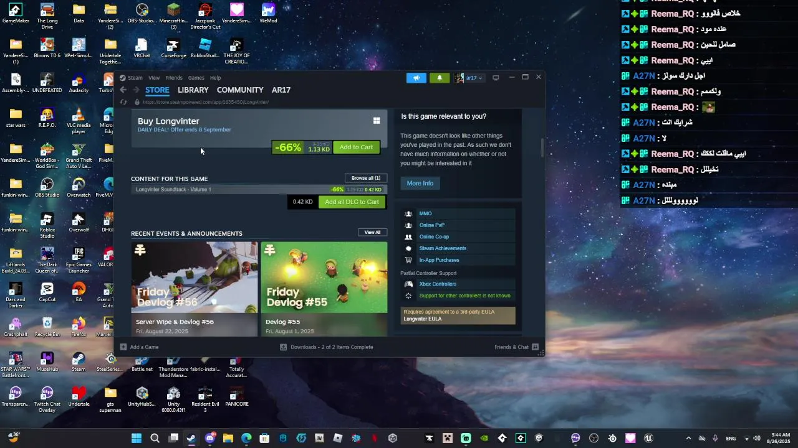
Task: Open Steam notifications bell
Action: click(x=440, y=78)
